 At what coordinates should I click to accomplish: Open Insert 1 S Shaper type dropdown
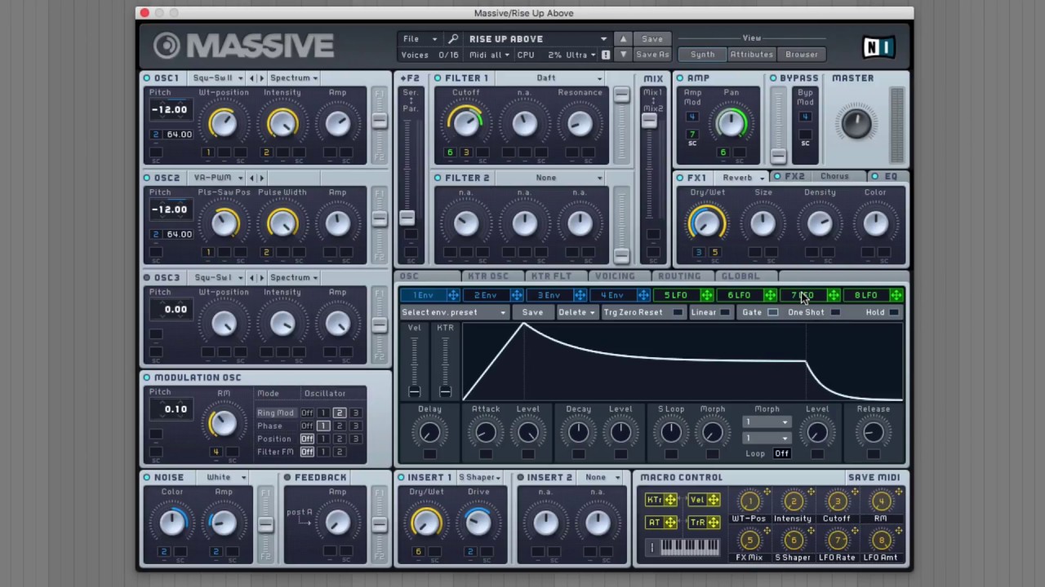[x=480, y=478]
